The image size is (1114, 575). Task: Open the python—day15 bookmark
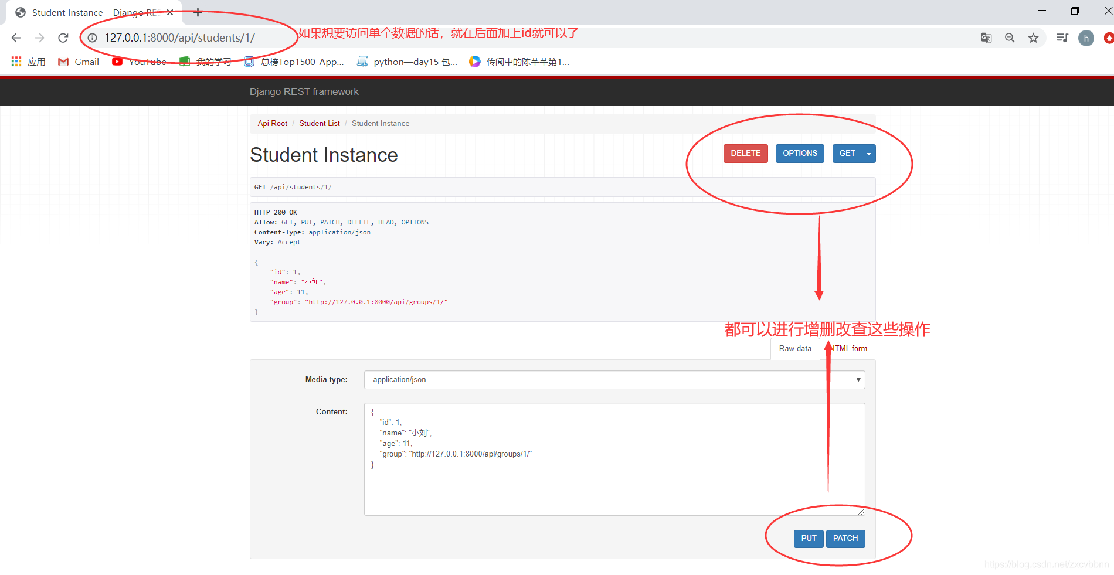[407, 62]
